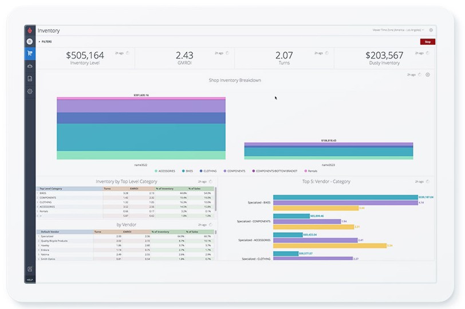Click the Specialized row in the vendor table
This screenshot has height=309, width=465.
pos(125,236)
